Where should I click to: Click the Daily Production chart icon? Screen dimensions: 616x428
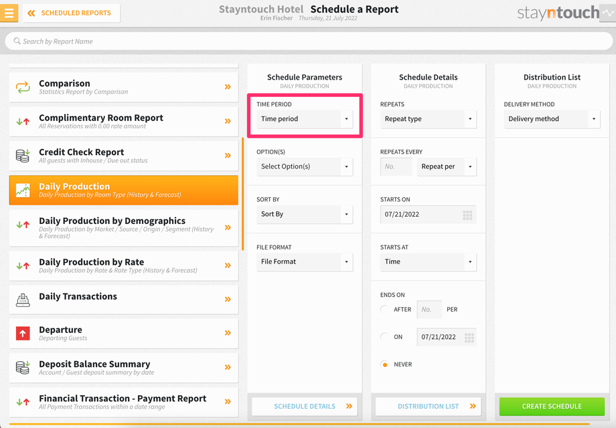[23, 191]
